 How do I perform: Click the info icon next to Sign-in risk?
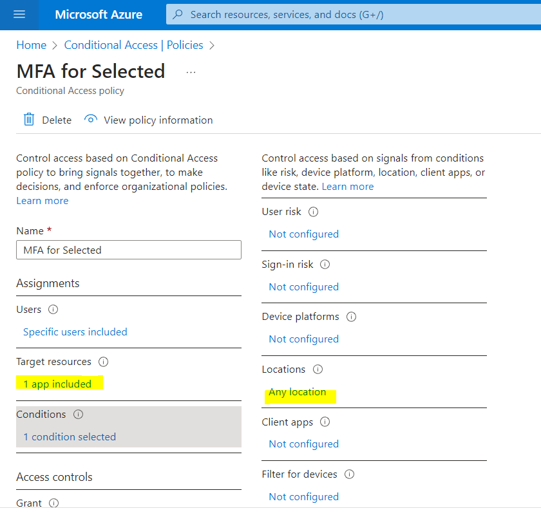pyautogui.click(x=325, y=265)
